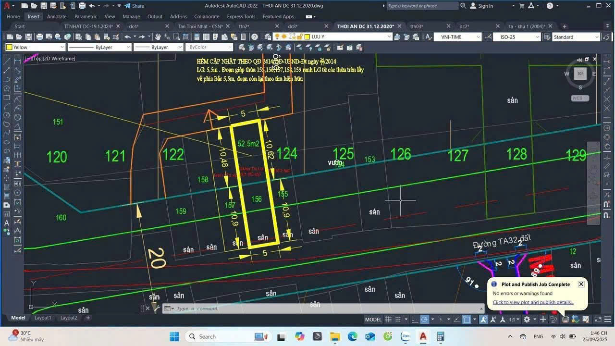Open the Help question mark icon
The width and height of the screenshot is (615, 346).
[x=255, y=37]
